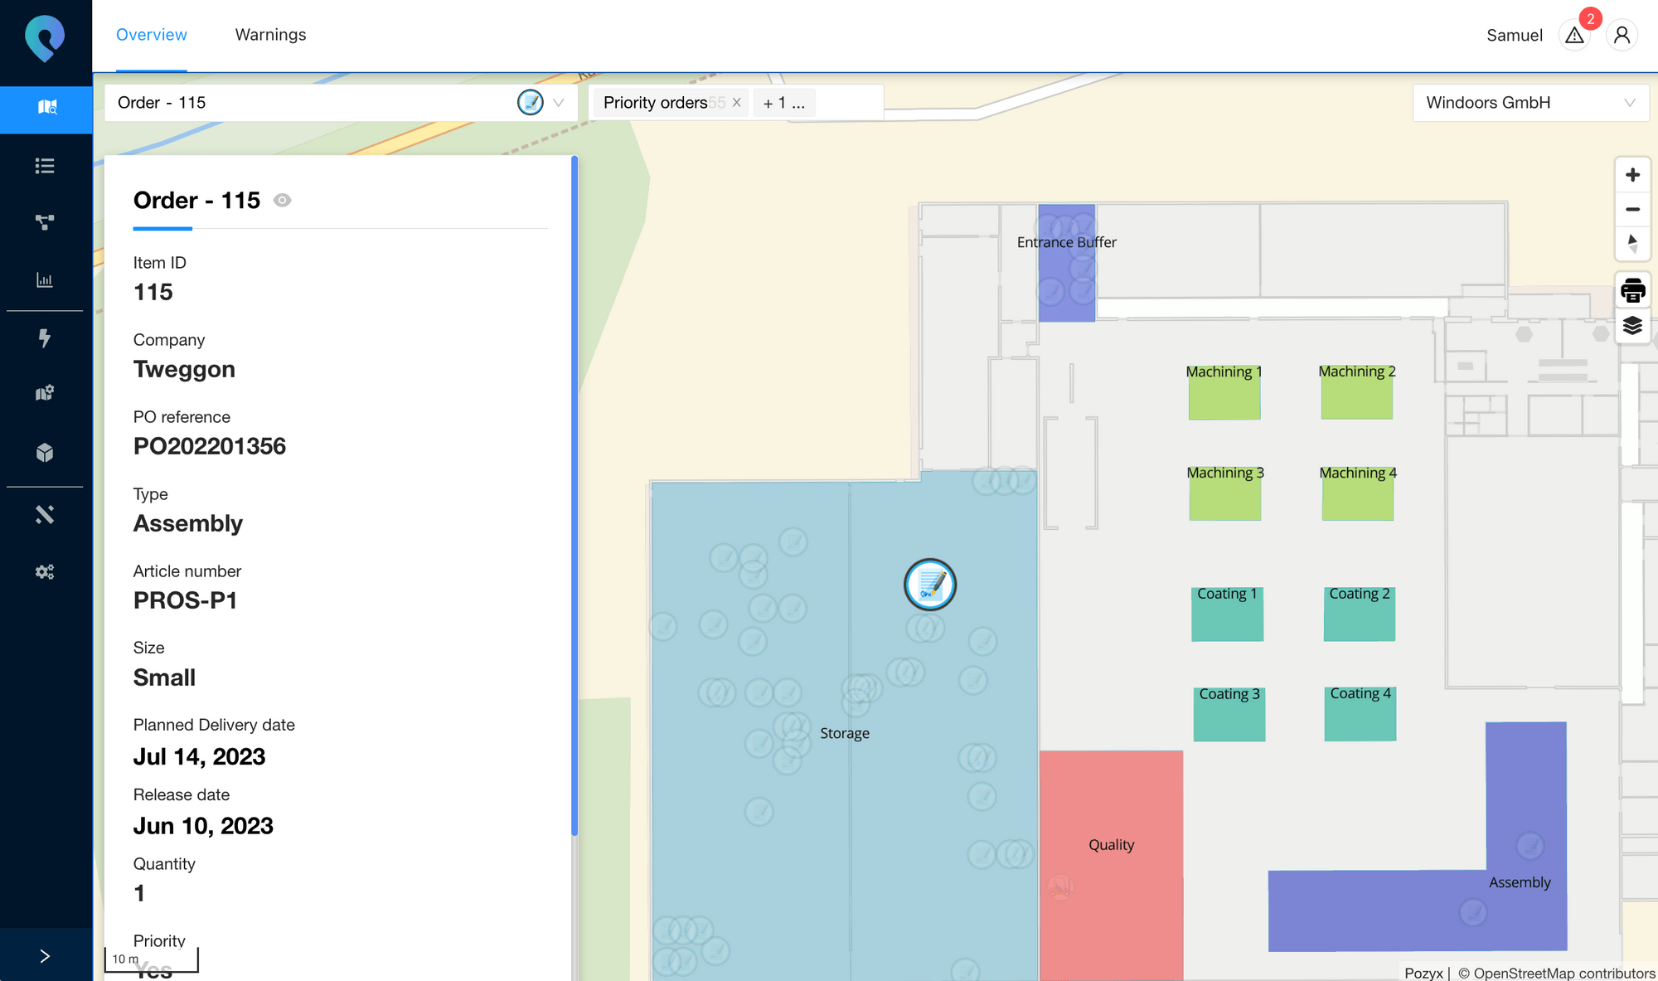Toggle the map layers switcher
The image size is (1658, 981).
click(1632, 327)
